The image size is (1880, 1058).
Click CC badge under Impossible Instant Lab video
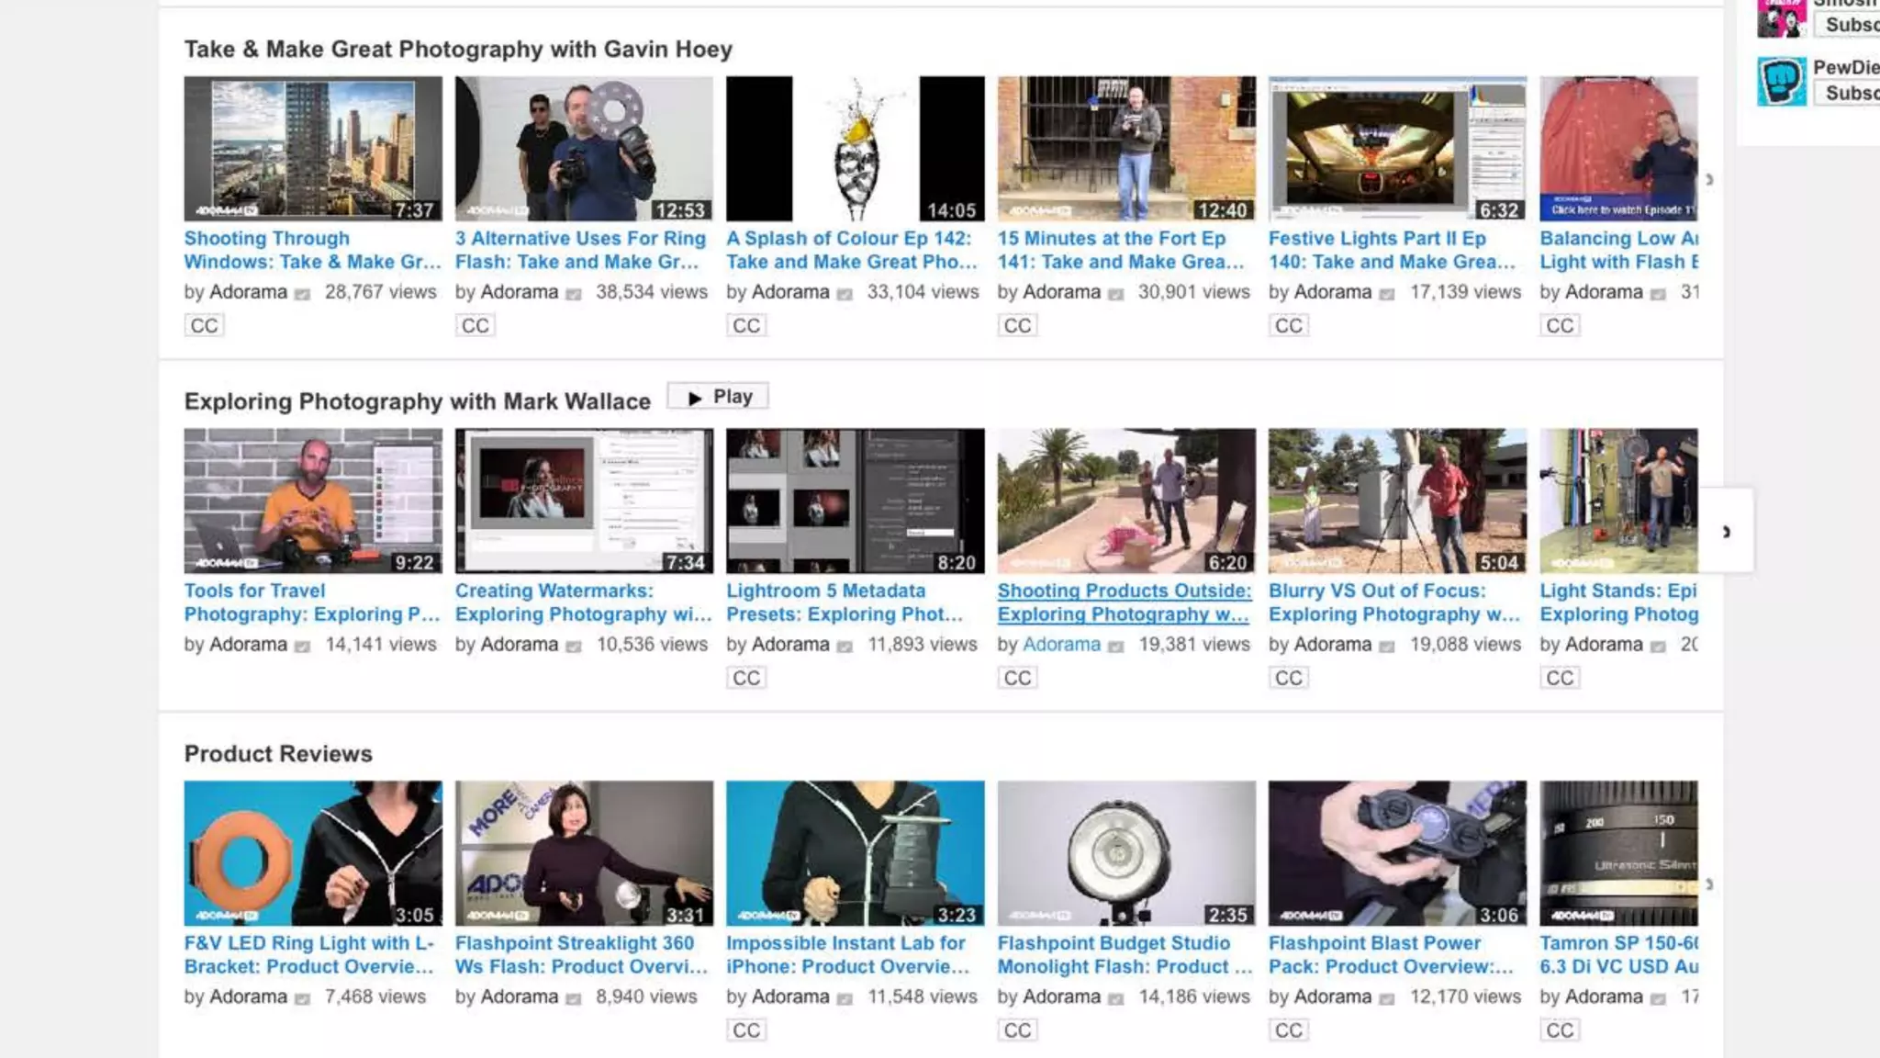click(x=745, y=1030)
